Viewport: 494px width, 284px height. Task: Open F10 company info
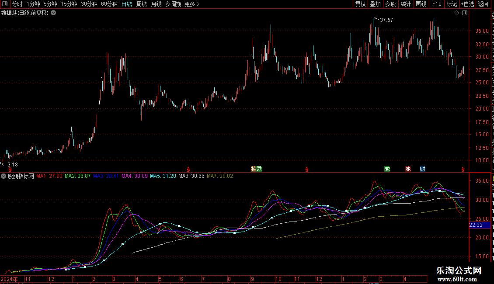[437, 4]
